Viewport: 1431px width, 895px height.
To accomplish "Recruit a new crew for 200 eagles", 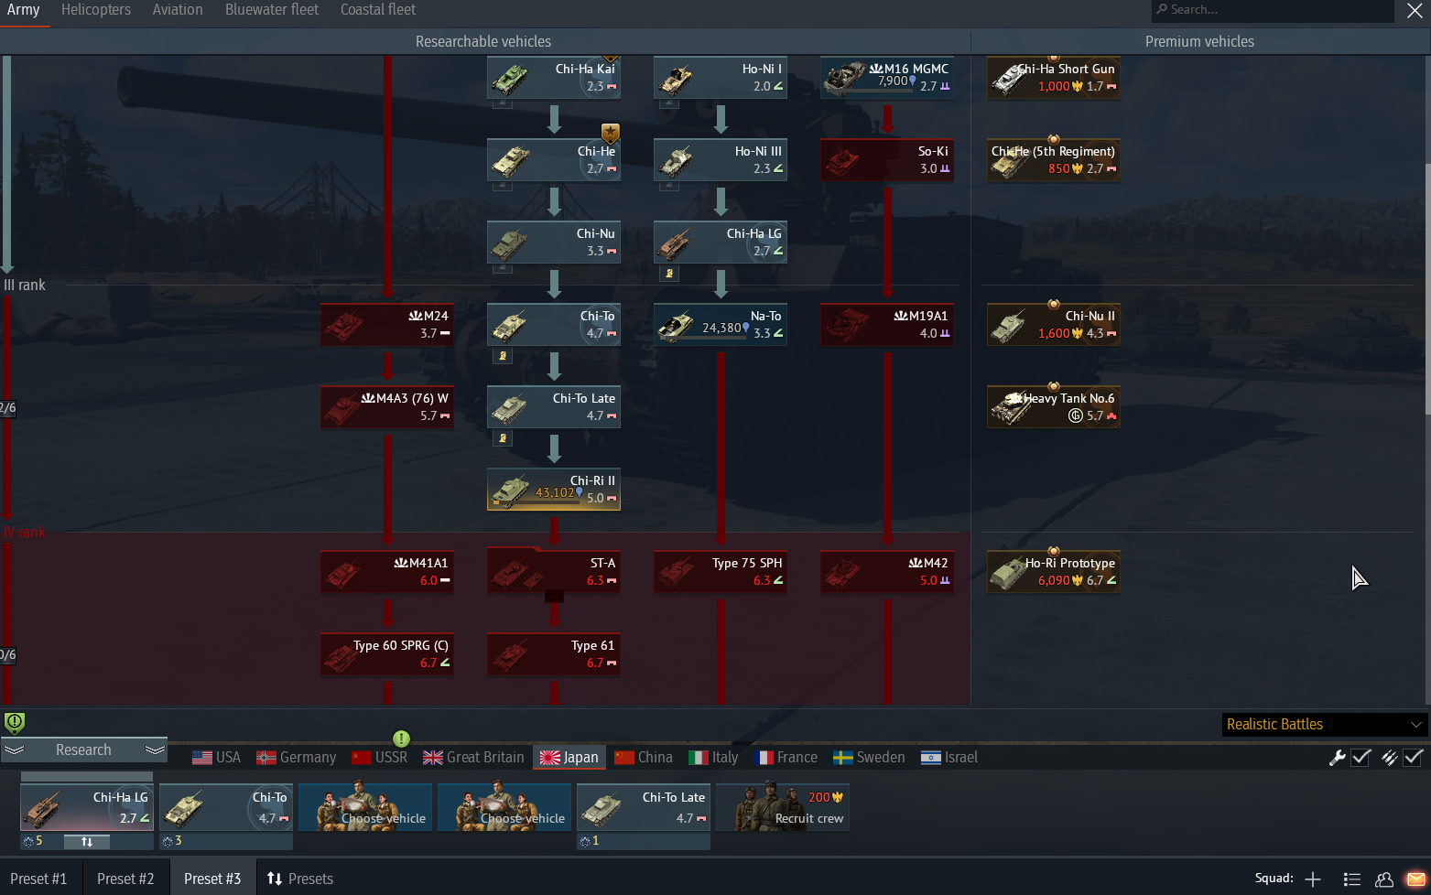I will click(783, 808).
